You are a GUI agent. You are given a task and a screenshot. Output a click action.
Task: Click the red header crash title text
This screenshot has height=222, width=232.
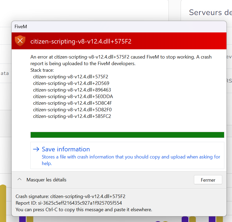81,41
